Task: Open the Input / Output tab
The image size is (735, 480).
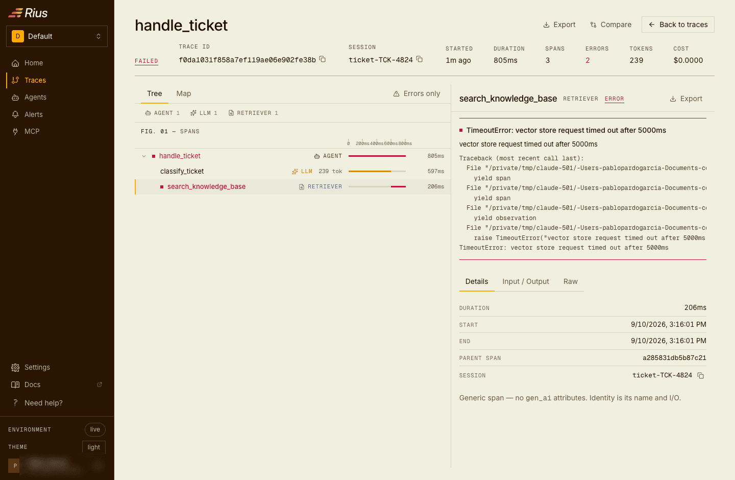Action: pos(526,282)
